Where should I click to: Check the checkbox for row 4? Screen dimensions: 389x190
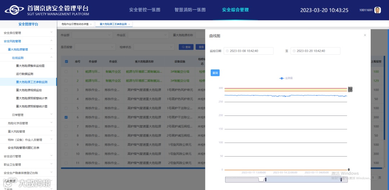click(66, 99)
